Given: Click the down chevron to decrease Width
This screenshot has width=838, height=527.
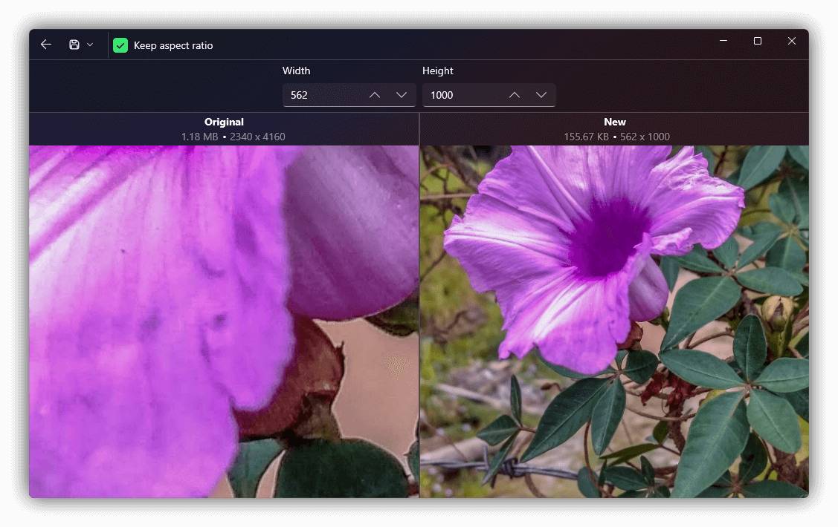Looking at the screenshot, I should click(401, 95).
